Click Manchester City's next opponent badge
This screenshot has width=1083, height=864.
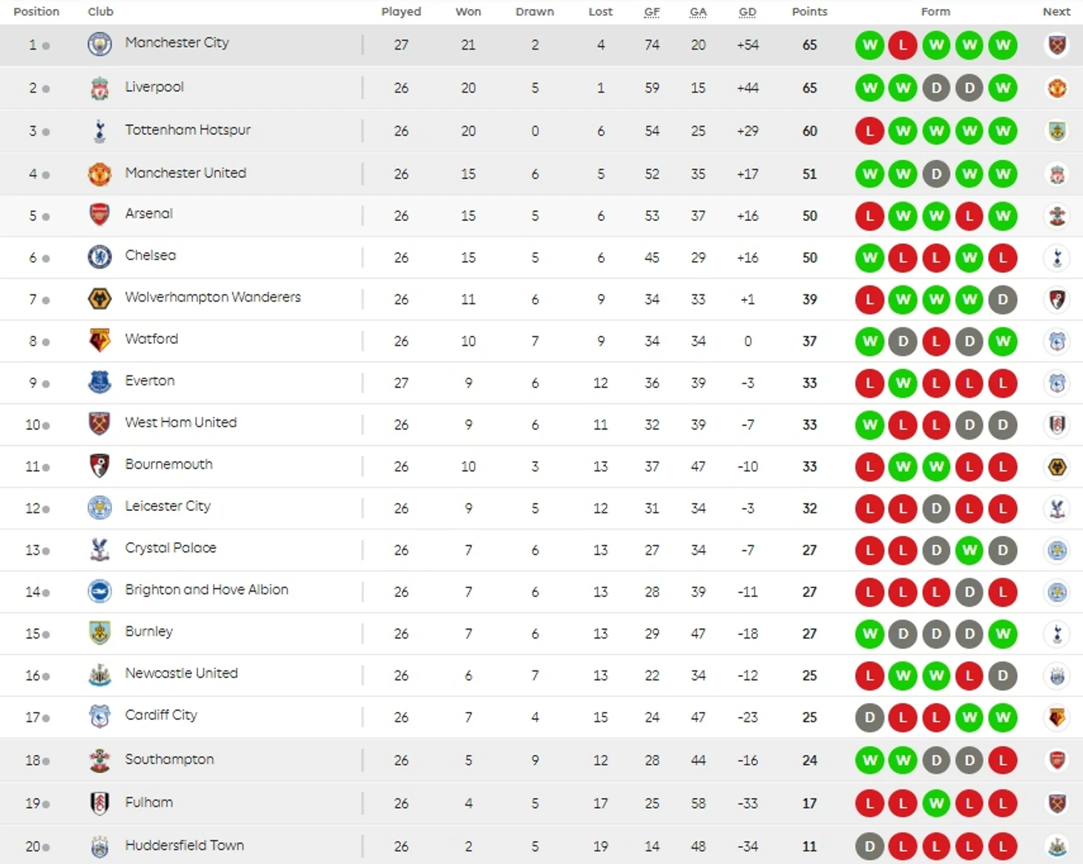point(1057,45)
